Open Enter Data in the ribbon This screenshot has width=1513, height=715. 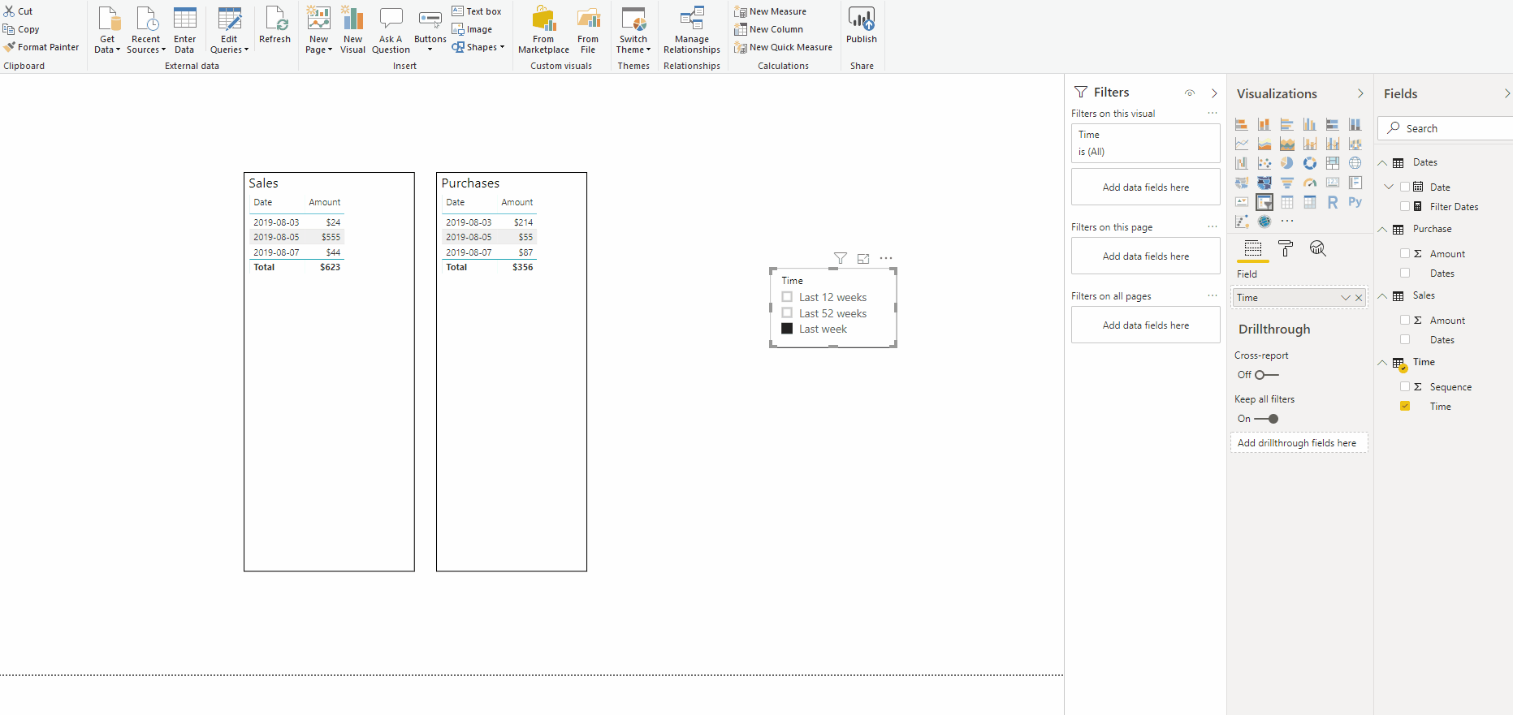184,29
